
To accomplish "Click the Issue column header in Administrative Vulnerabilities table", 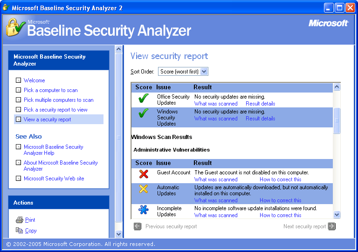I will pos(164,163).
